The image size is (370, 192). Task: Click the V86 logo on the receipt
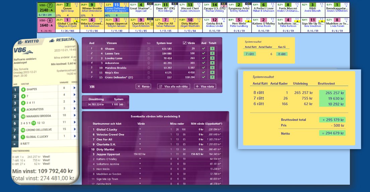[x=23, y=51]
